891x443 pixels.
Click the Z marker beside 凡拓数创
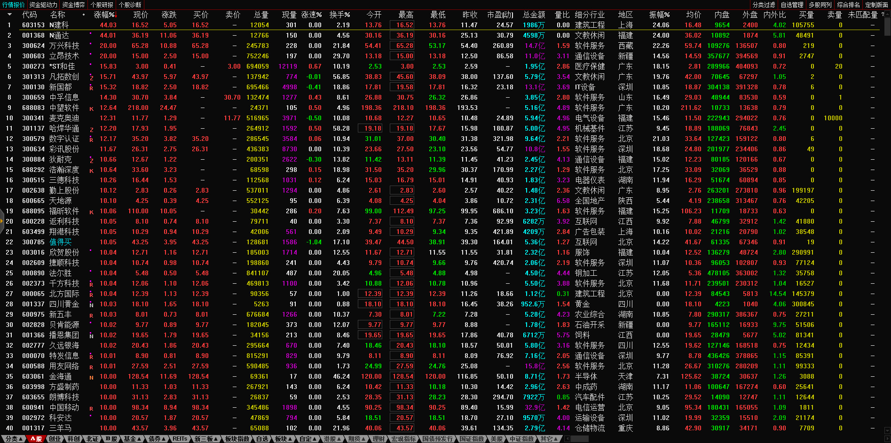pos(91,78)
